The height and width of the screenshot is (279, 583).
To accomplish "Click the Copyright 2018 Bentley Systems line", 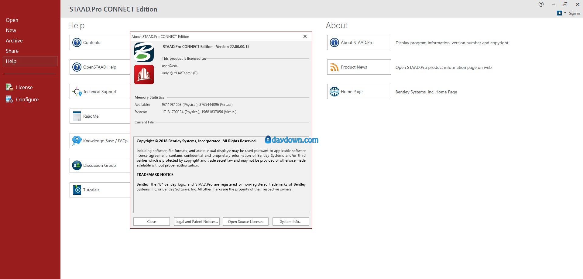I will [x=197, y=141].
